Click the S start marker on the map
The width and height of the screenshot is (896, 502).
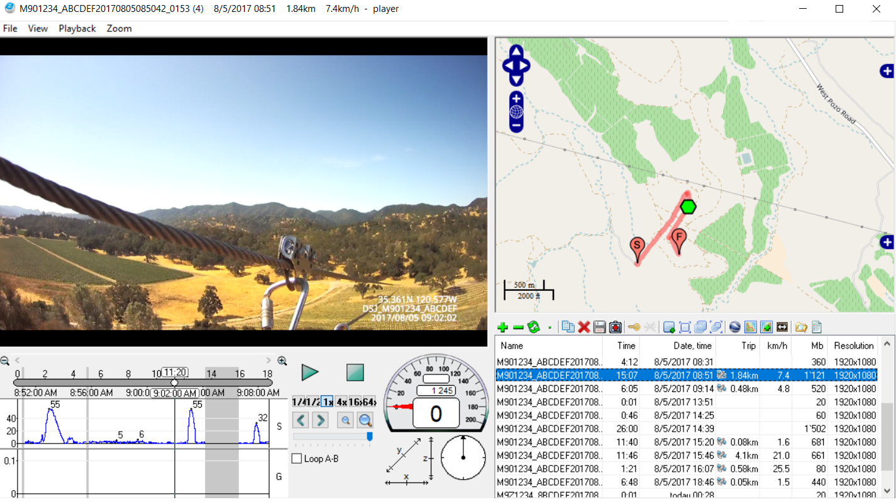click(x=637, y=249)
